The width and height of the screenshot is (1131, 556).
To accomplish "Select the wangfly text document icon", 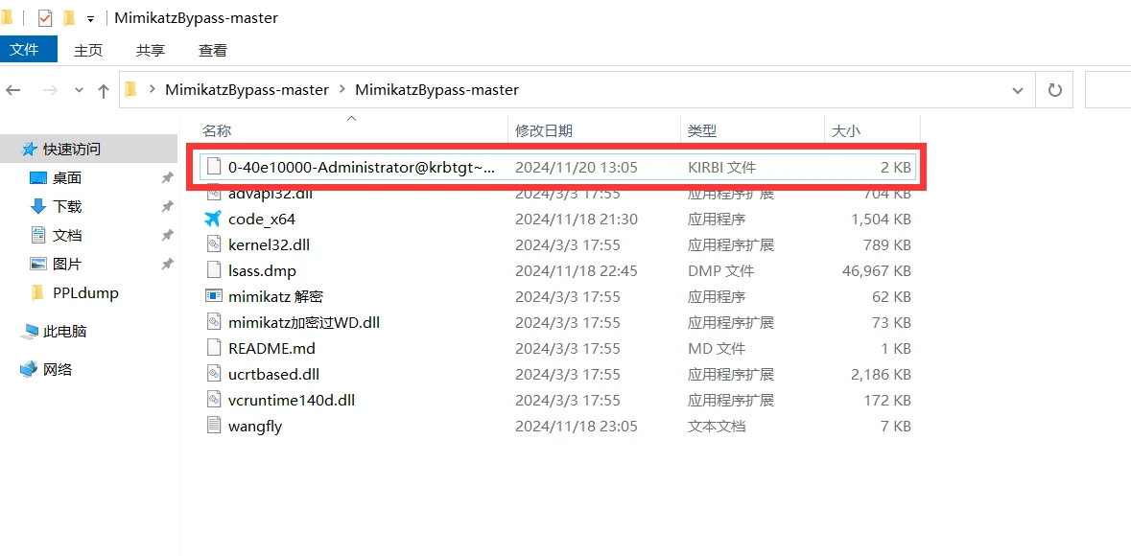I will coord(213,426).
